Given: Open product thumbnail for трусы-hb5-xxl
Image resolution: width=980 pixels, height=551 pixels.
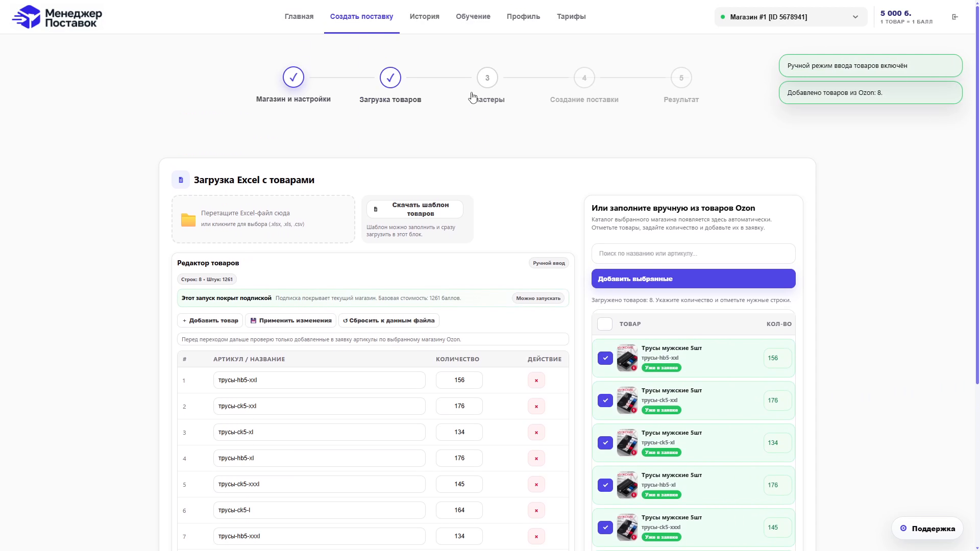Looking at the screenshot, I should tap(627, 358).
